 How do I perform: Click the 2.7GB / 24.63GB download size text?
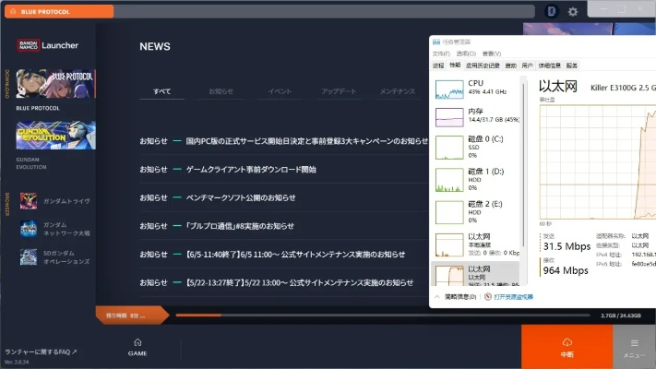click(621, 315)
